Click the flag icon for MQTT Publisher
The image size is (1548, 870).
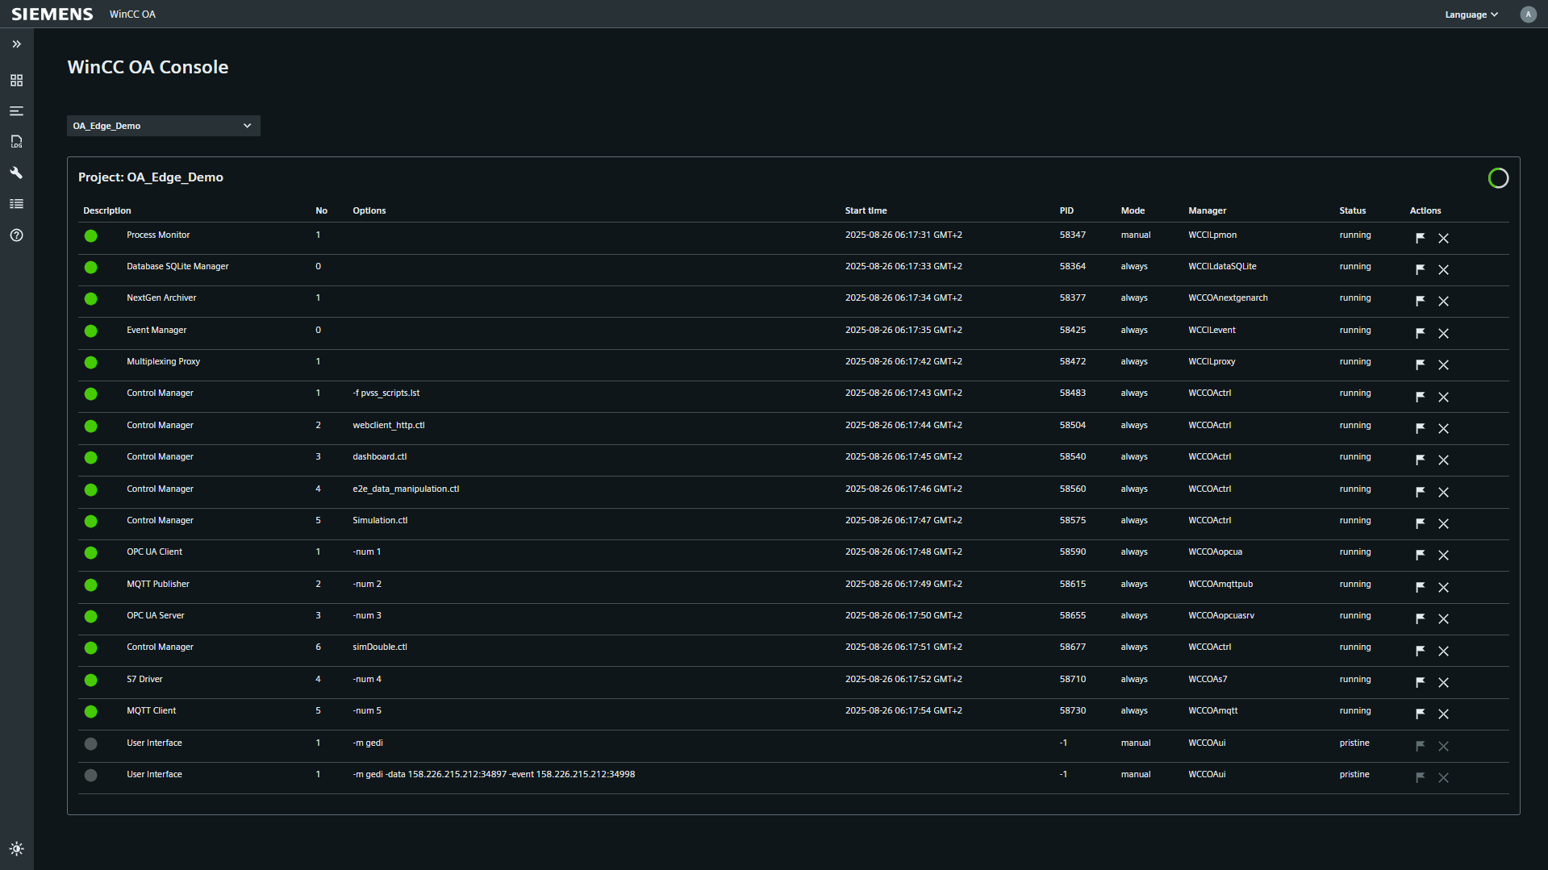1420,587
